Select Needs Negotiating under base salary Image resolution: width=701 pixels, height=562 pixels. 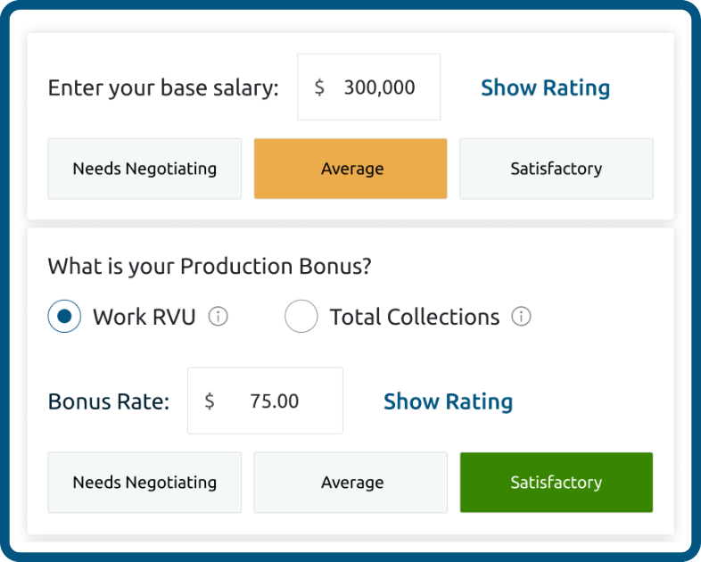click(144, 169)
